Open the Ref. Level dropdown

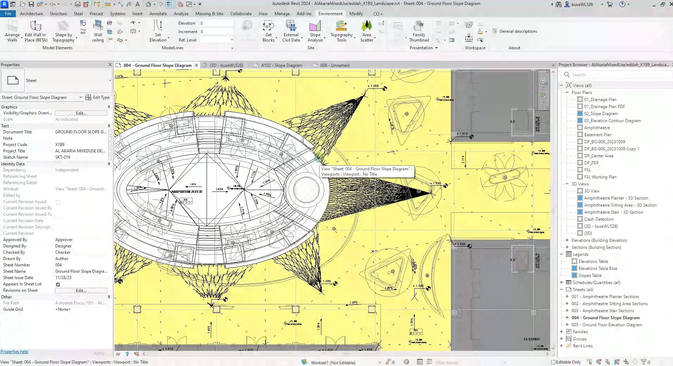click(x=232, y=40)
